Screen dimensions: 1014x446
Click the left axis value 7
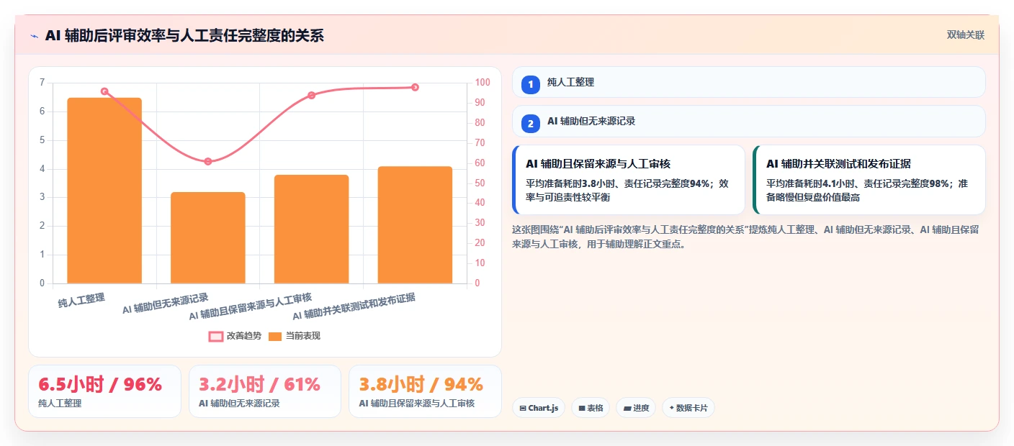[x=42, y=83]
